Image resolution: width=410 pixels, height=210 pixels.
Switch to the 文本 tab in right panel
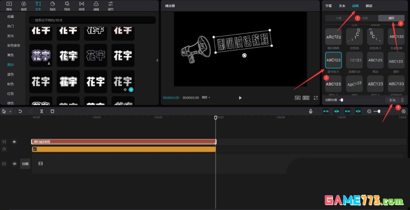(342, 6)
